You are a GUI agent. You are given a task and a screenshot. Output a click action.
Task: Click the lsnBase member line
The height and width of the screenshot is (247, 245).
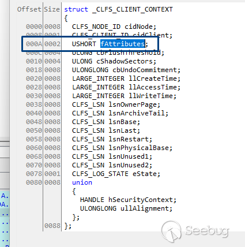point(106,122)
